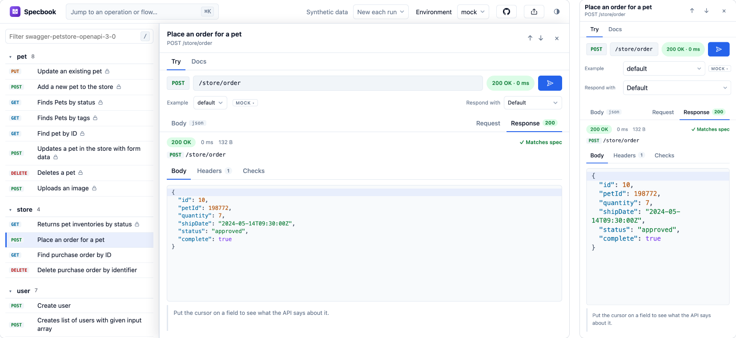The height and width of the screenshot is (338, 736).
Task: Switch to the Docs tab in main panel
Action: 199,61
